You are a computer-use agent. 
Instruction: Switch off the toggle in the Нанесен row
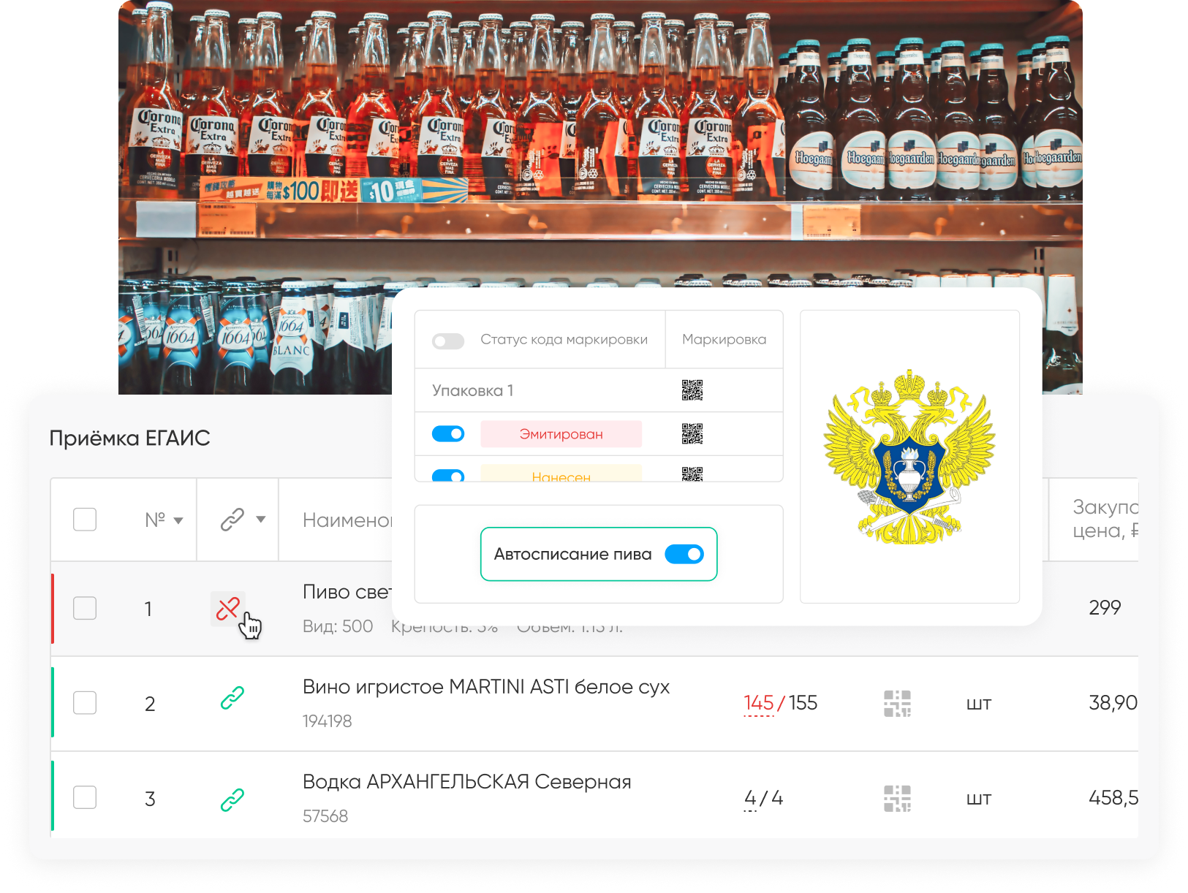pos(448,476)
